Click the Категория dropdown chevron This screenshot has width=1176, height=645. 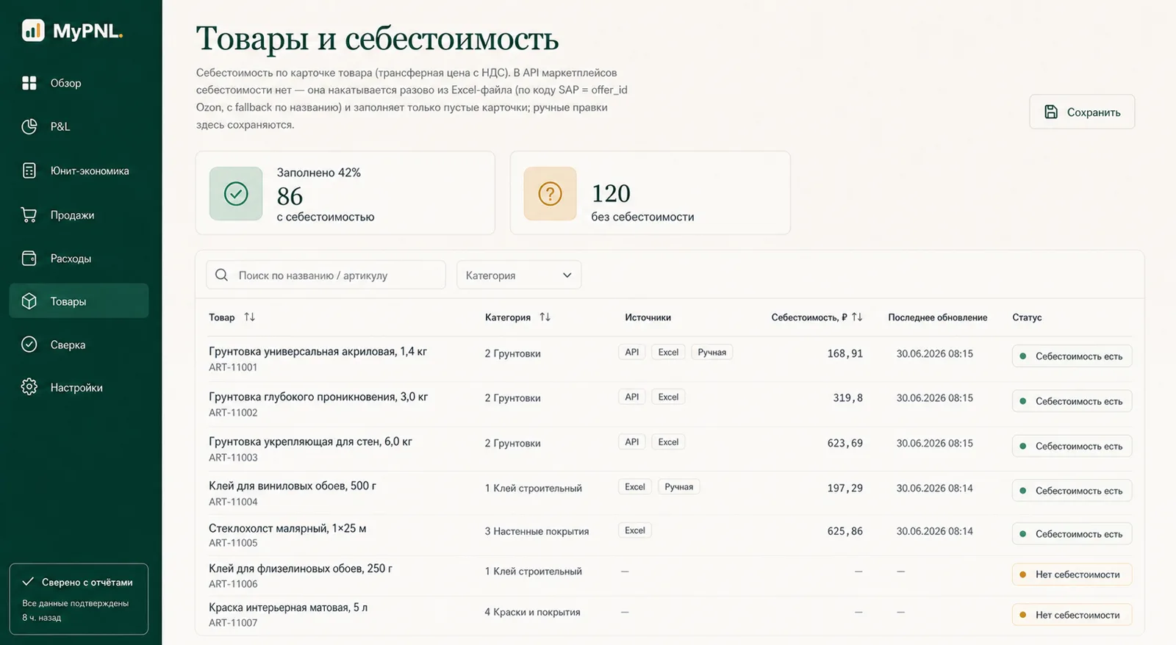[x=567, y=275]
